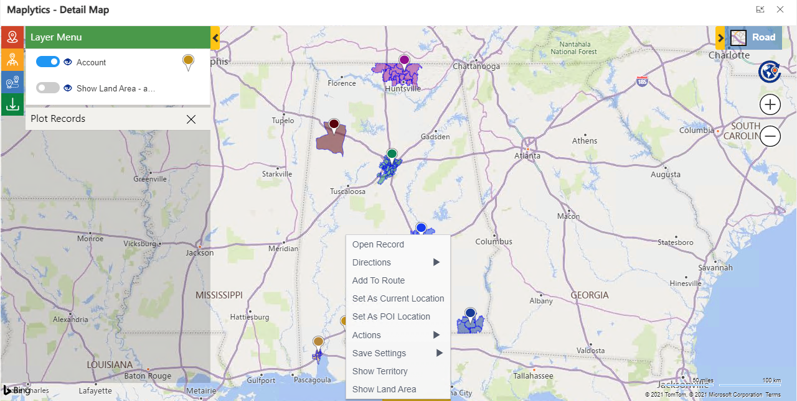This screenshot has width=797, height=401.
Task: Click the green download sidebar icon
Action: (x=12, y=104)
